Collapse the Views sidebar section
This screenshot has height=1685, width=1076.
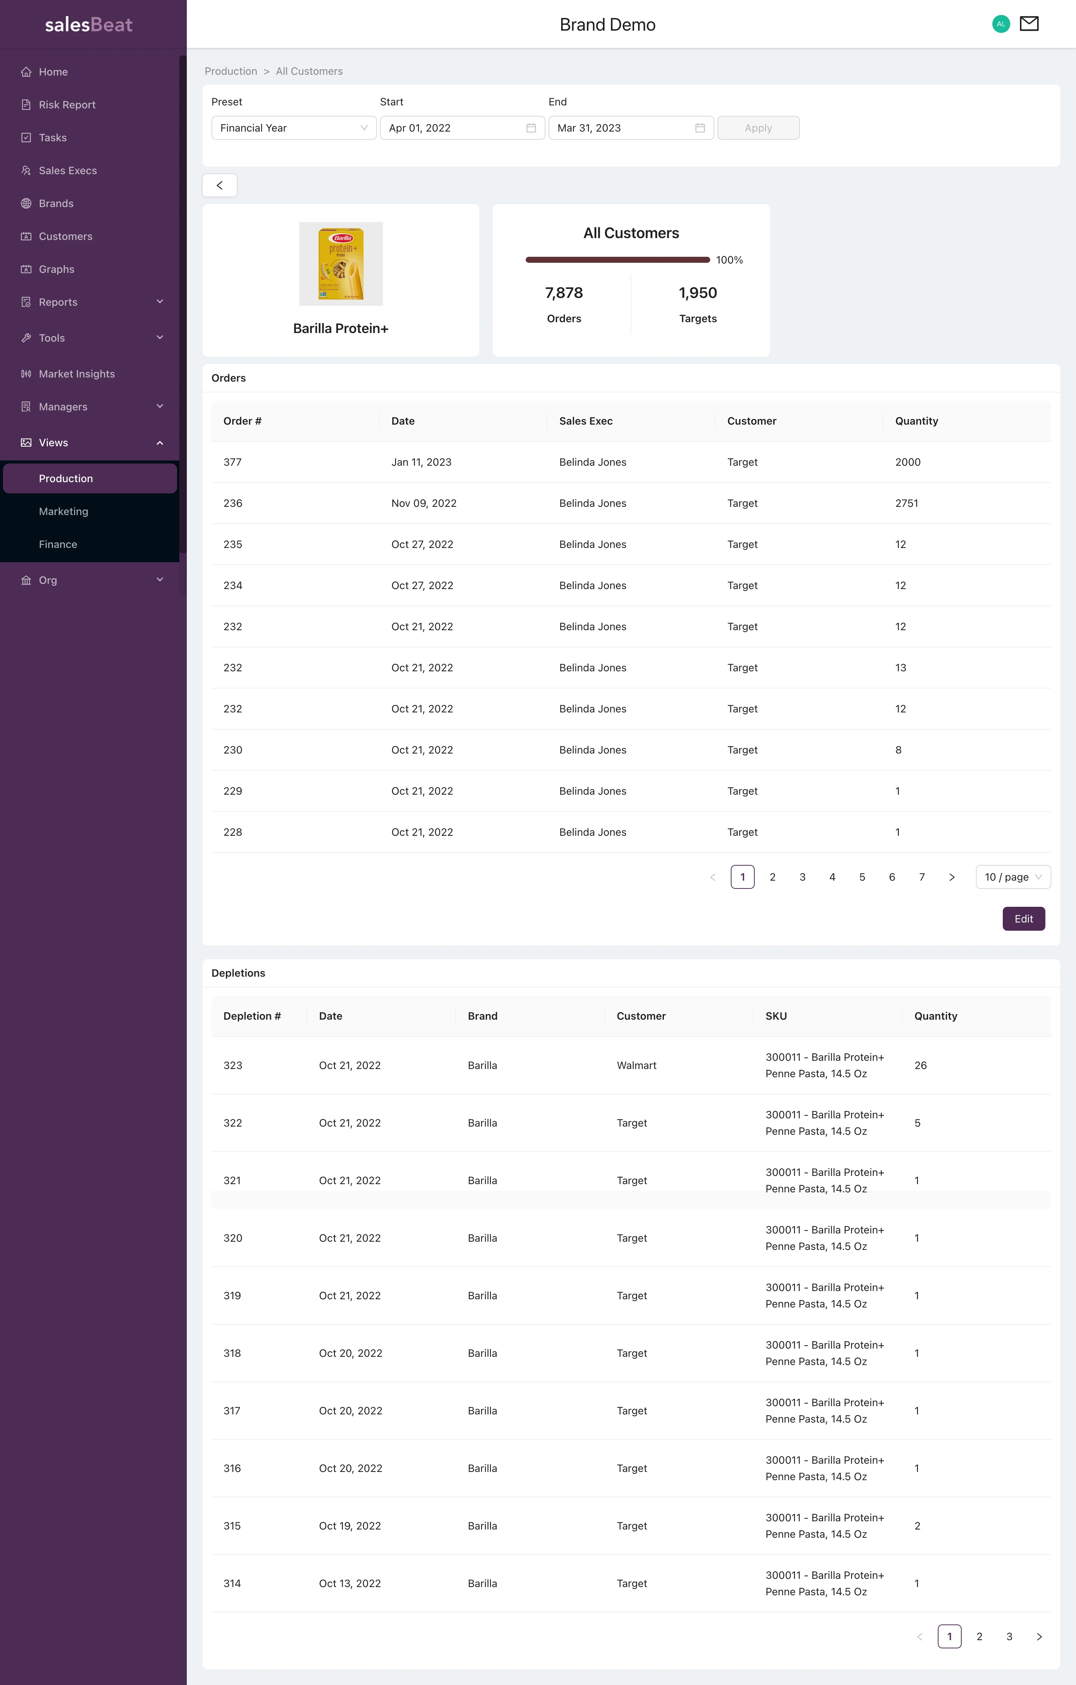160,443
